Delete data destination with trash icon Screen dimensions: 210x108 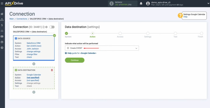(x=52, y=70)
